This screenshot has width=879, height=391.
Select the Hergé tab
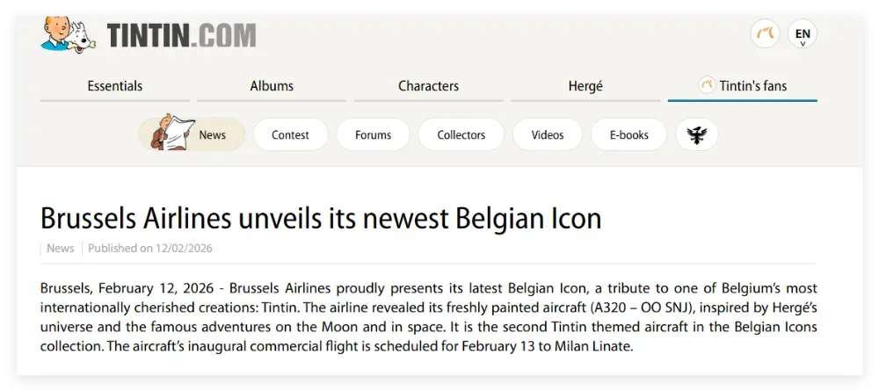tap(585, 86)
